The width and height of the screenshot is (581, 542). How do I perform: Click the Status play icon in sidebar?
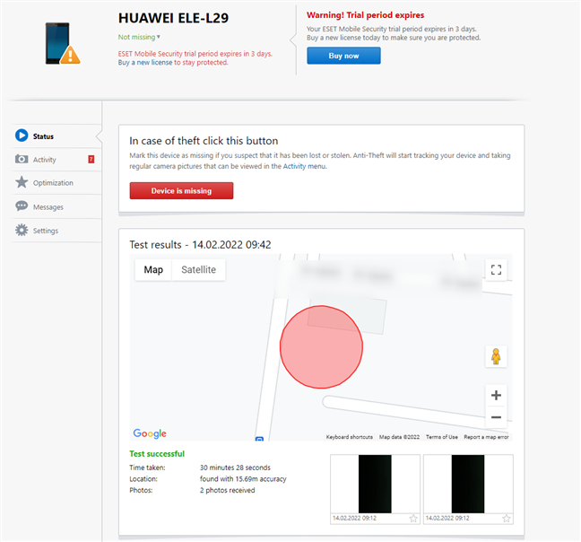[x=22, y=135]
